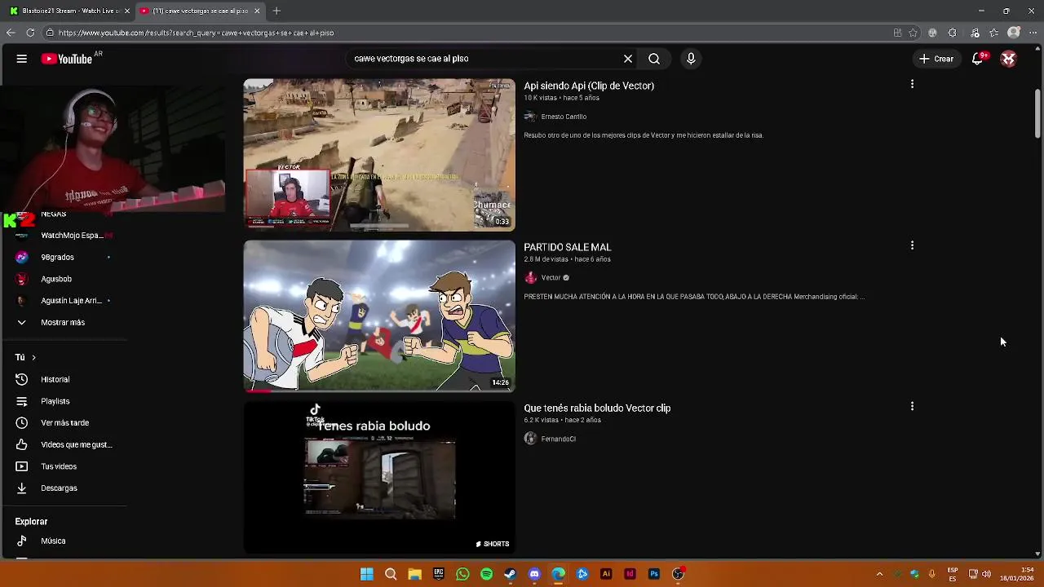The width and height of the screenshot is (1044, 587).
Task: Open Agustín Laje Arri... subscription
Action: [x=64, y=301]
